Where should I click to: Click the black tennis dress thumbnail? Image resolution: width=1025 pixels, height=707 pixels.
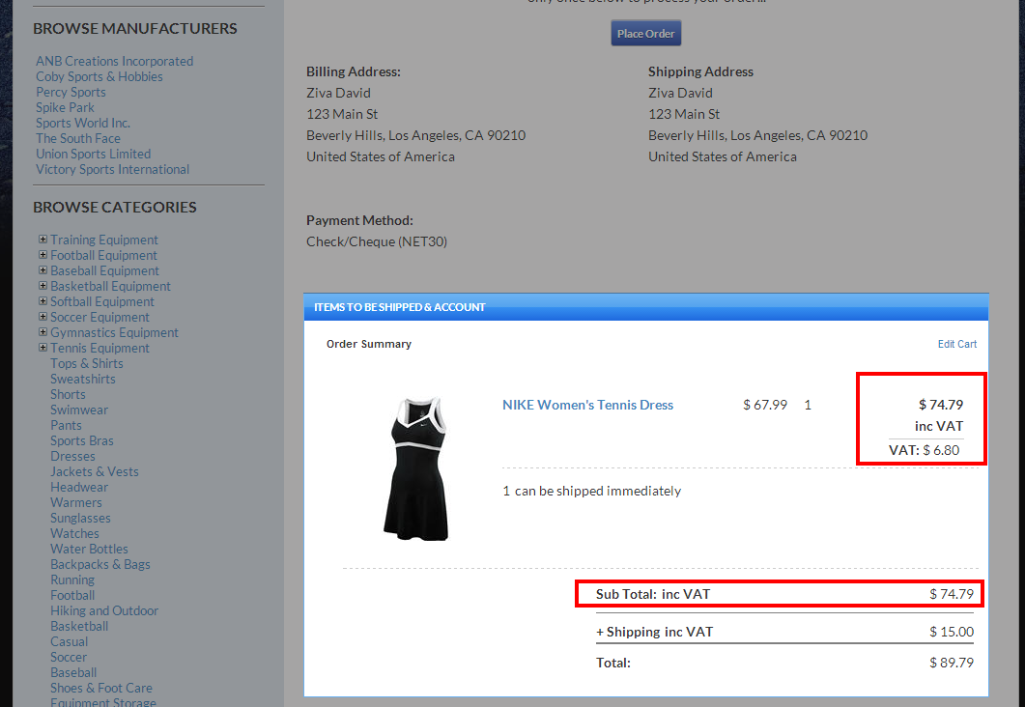click(415, 467)
